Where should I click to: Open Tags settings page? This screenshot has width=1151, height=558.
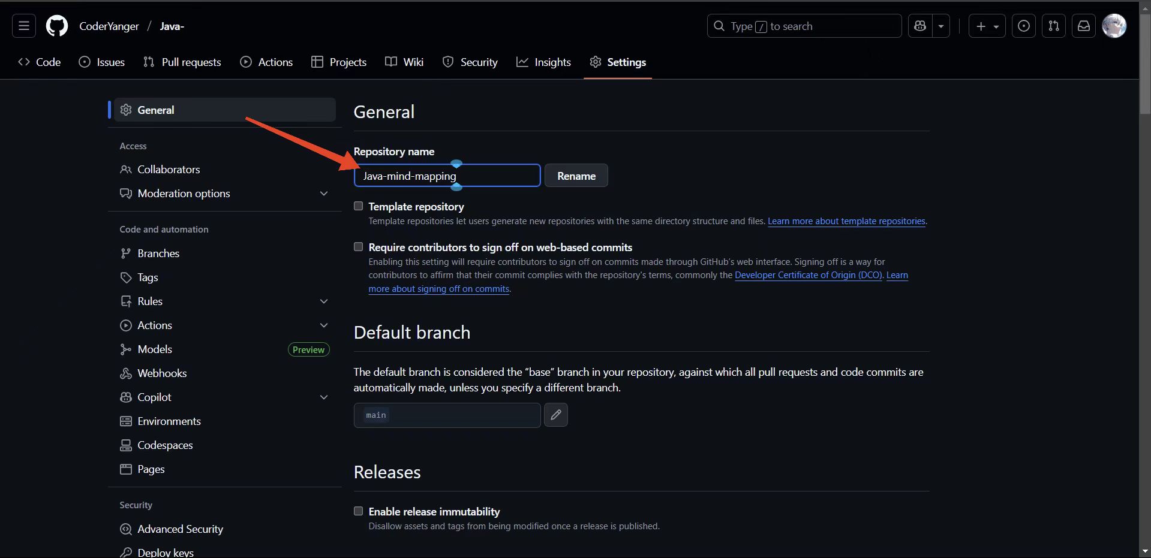coord(225,278)
